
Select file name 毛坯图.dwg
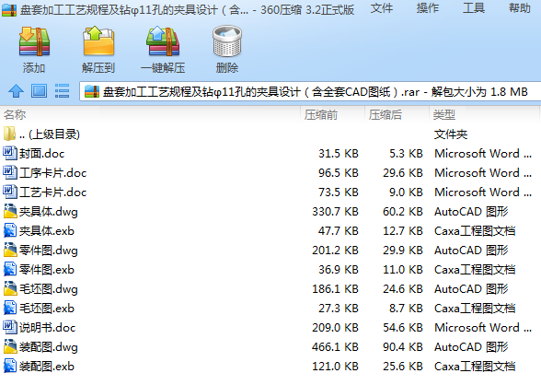pyautogui.click(x=49, y=289)
